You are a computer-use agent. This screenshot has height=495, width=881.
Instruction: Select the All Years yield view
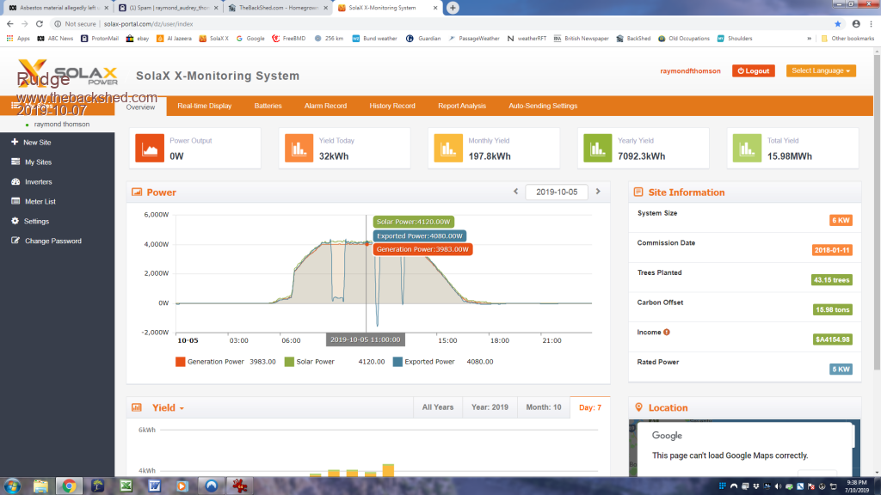click(x=437, y=407)
